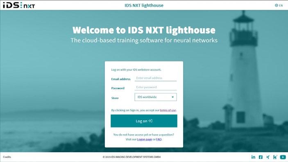
Task: Open the LinkedIn social icon
Action: click(x=253, y=157)
